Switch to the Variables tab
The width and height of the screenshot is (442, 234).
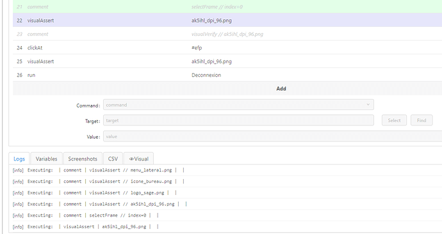click(x=47, y=159)
